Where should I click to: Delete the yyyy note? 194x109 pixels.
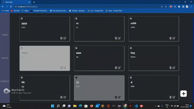click(x=61, y=38)
